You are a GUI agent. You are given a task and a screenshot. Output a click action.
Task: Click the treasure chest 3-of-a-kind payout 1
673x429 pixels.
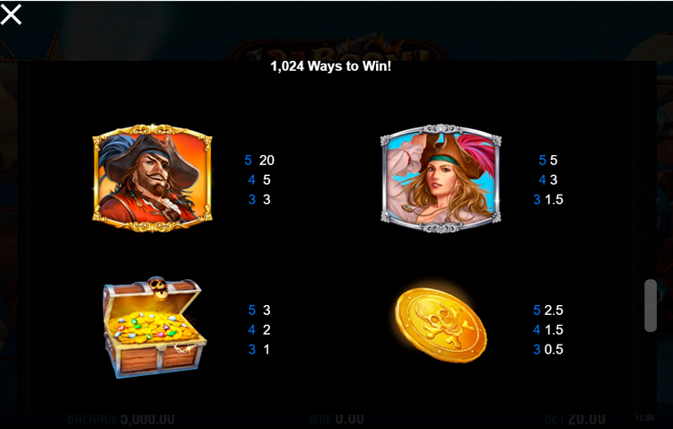[267, 349]
